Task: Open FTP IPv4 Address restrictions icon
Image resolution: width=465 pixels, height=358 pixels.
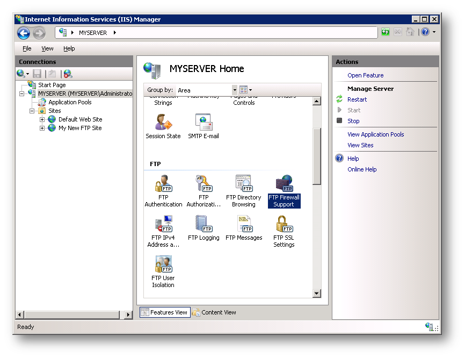Action: pyautogui.click(x=163, y=231)
